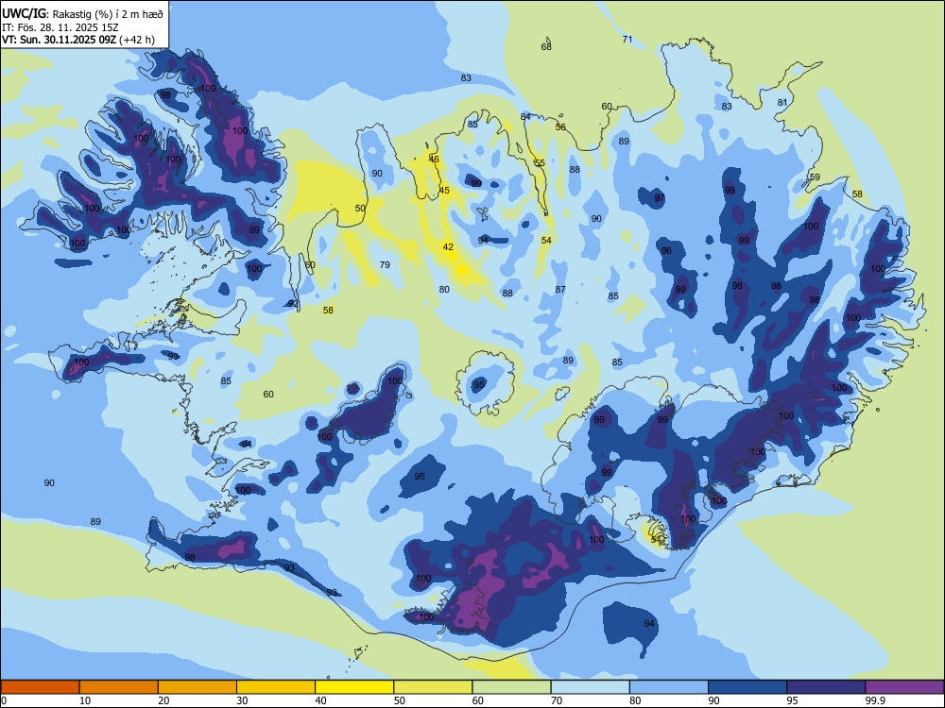Click the legend tick label 20

(163, 700)
